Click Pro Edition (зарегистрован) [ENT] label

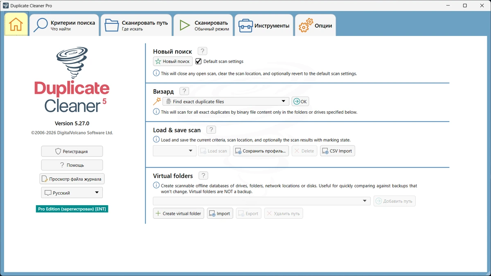tap(72, 209)
